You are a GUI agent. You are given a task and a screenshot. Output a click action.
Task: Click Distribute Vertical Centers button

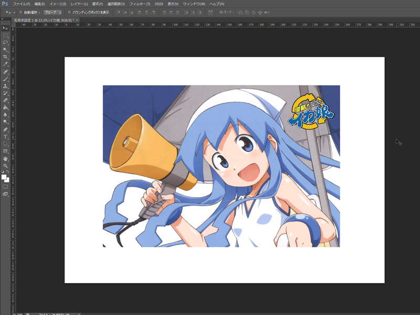pos(171,12)
